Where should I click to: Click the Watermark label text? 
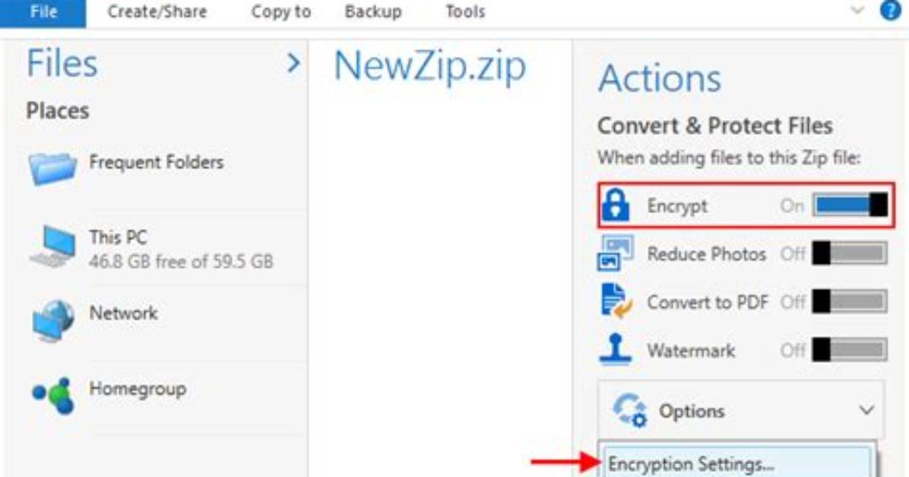691,350
